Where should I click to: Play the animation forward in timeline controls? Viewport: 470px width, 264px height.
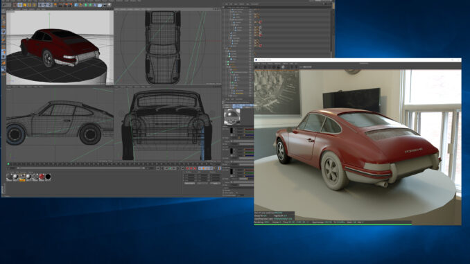(x=170, y=168)
